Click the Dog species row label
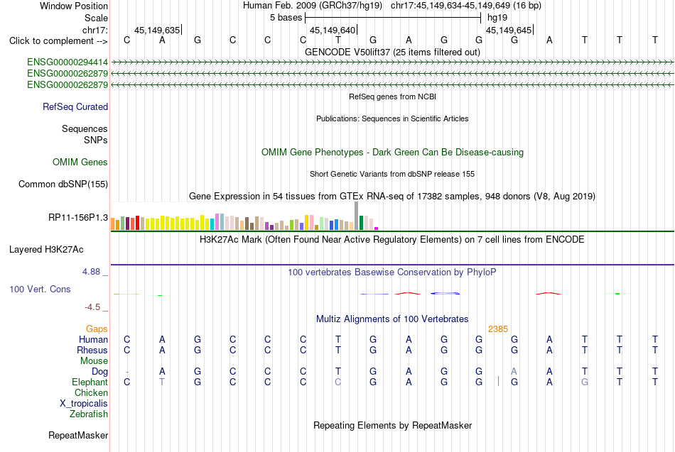Viewport: 675px width, 452px height. tap(99, 372)
